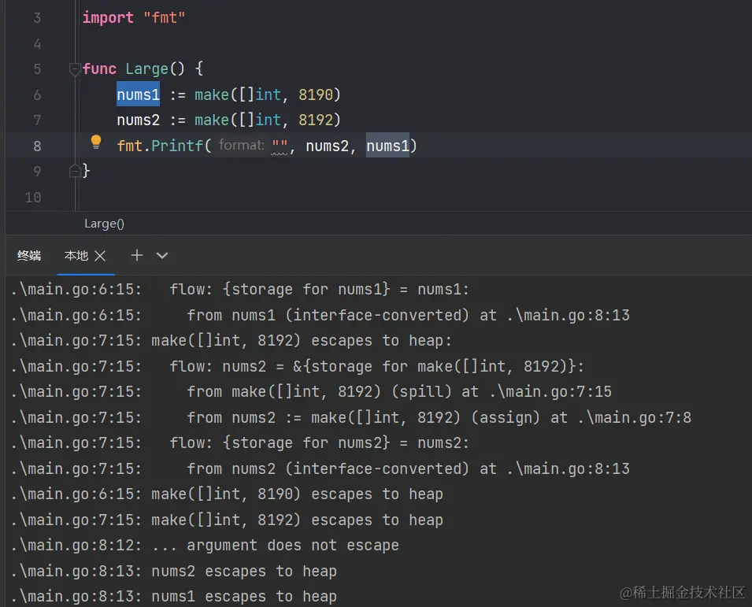The height and width of the screenshot is (607, 752).
Task: Click the nums1 argument in Printf call
Action: [x=387, y=146]
